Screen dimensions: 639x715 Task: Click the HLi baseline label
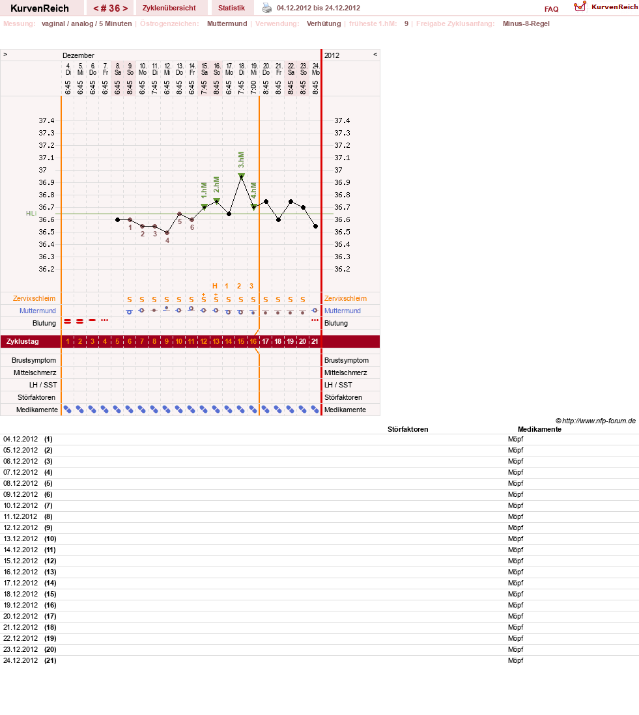click(31, 214)
